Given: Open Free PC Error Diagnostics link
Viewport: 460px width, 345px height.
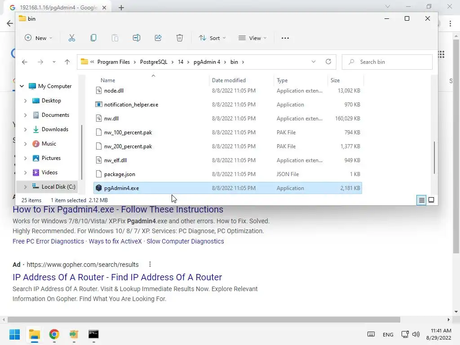Looking at the screenshot, I should pyautogui.click(x=48, y=241).
